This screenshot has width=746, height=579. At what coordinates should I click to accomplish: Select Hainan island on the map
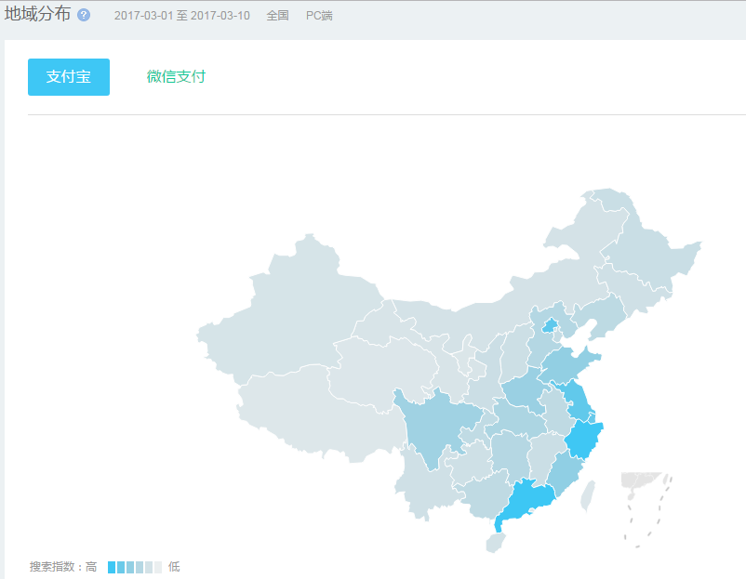495,543
